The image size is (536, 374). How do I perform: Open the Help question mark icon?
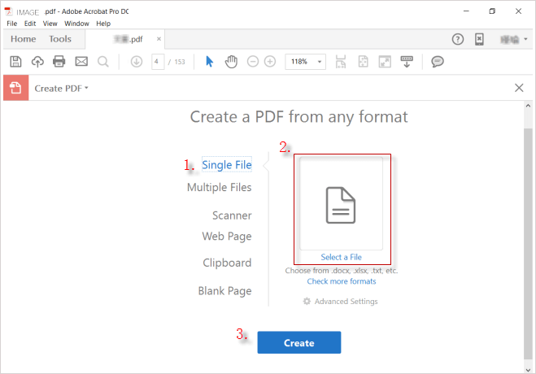tap(458, 39)
